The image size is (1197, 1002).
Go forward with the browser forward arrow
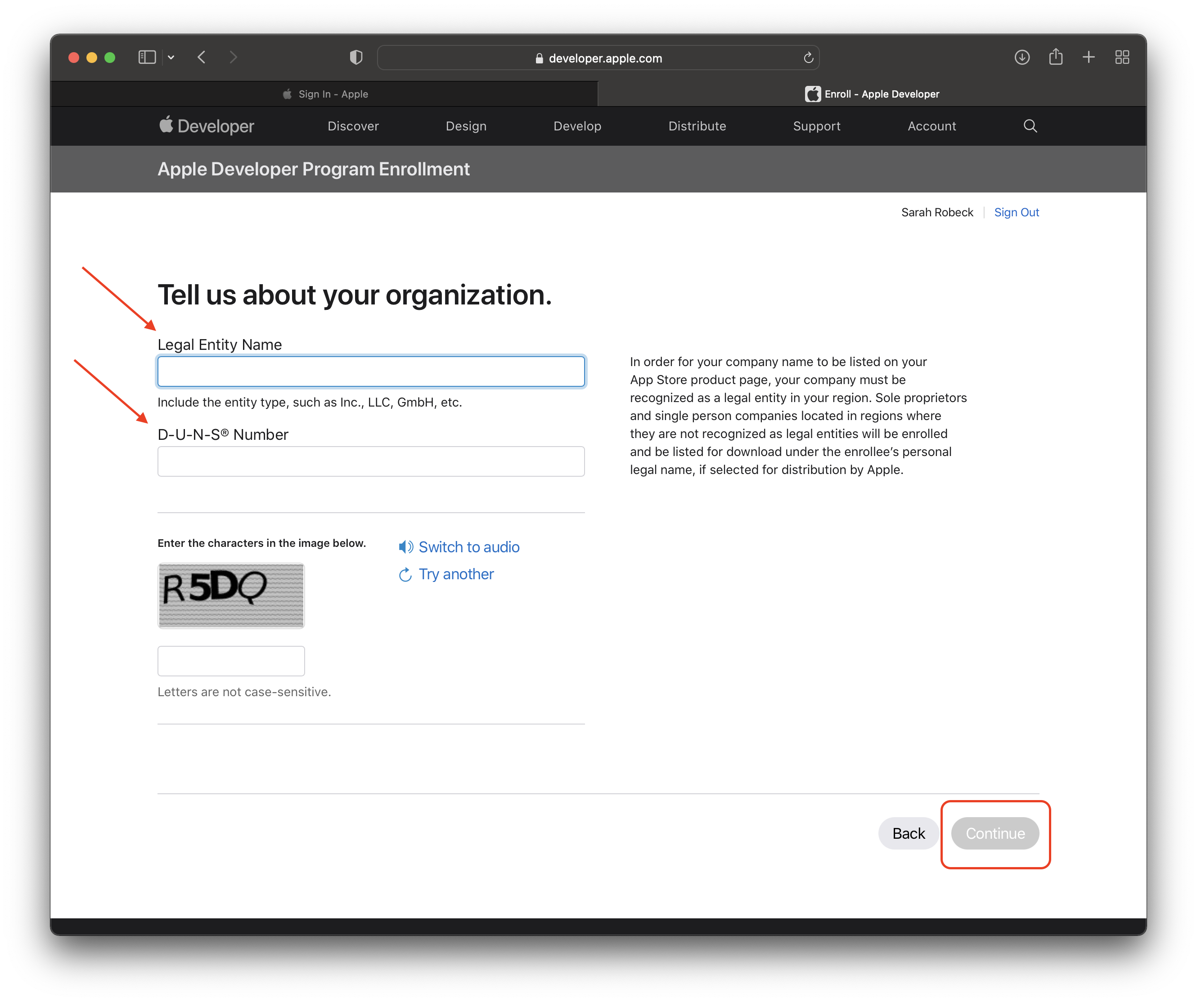tap(233, 58)
